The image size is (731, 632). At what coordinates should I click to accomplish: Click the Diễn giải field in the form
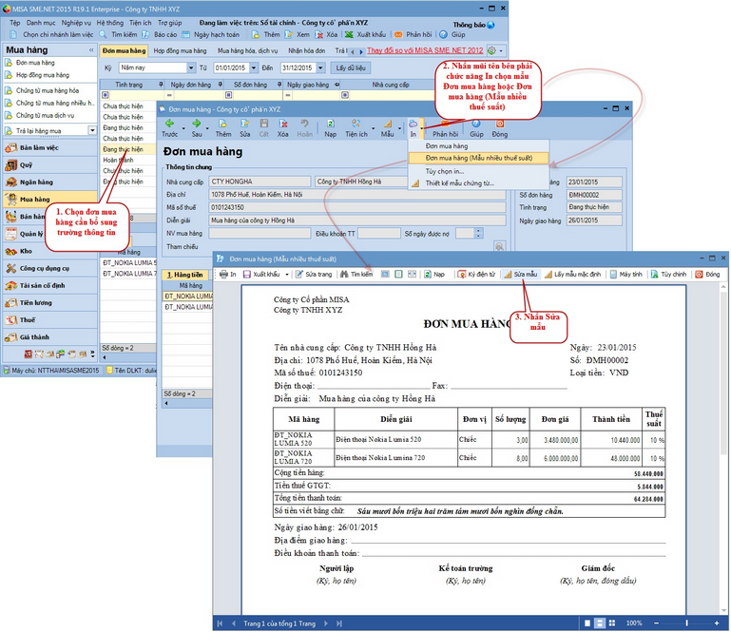point(357,220)
